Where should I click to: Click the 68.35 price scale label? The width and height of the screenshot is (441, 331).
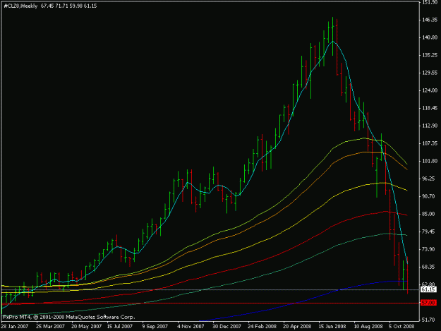click(x=428, y=267)
